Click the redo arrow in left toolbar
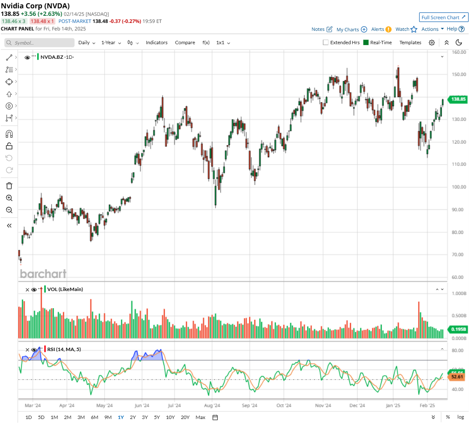Screen dimensions: 471x424 [x=9, y=170]
